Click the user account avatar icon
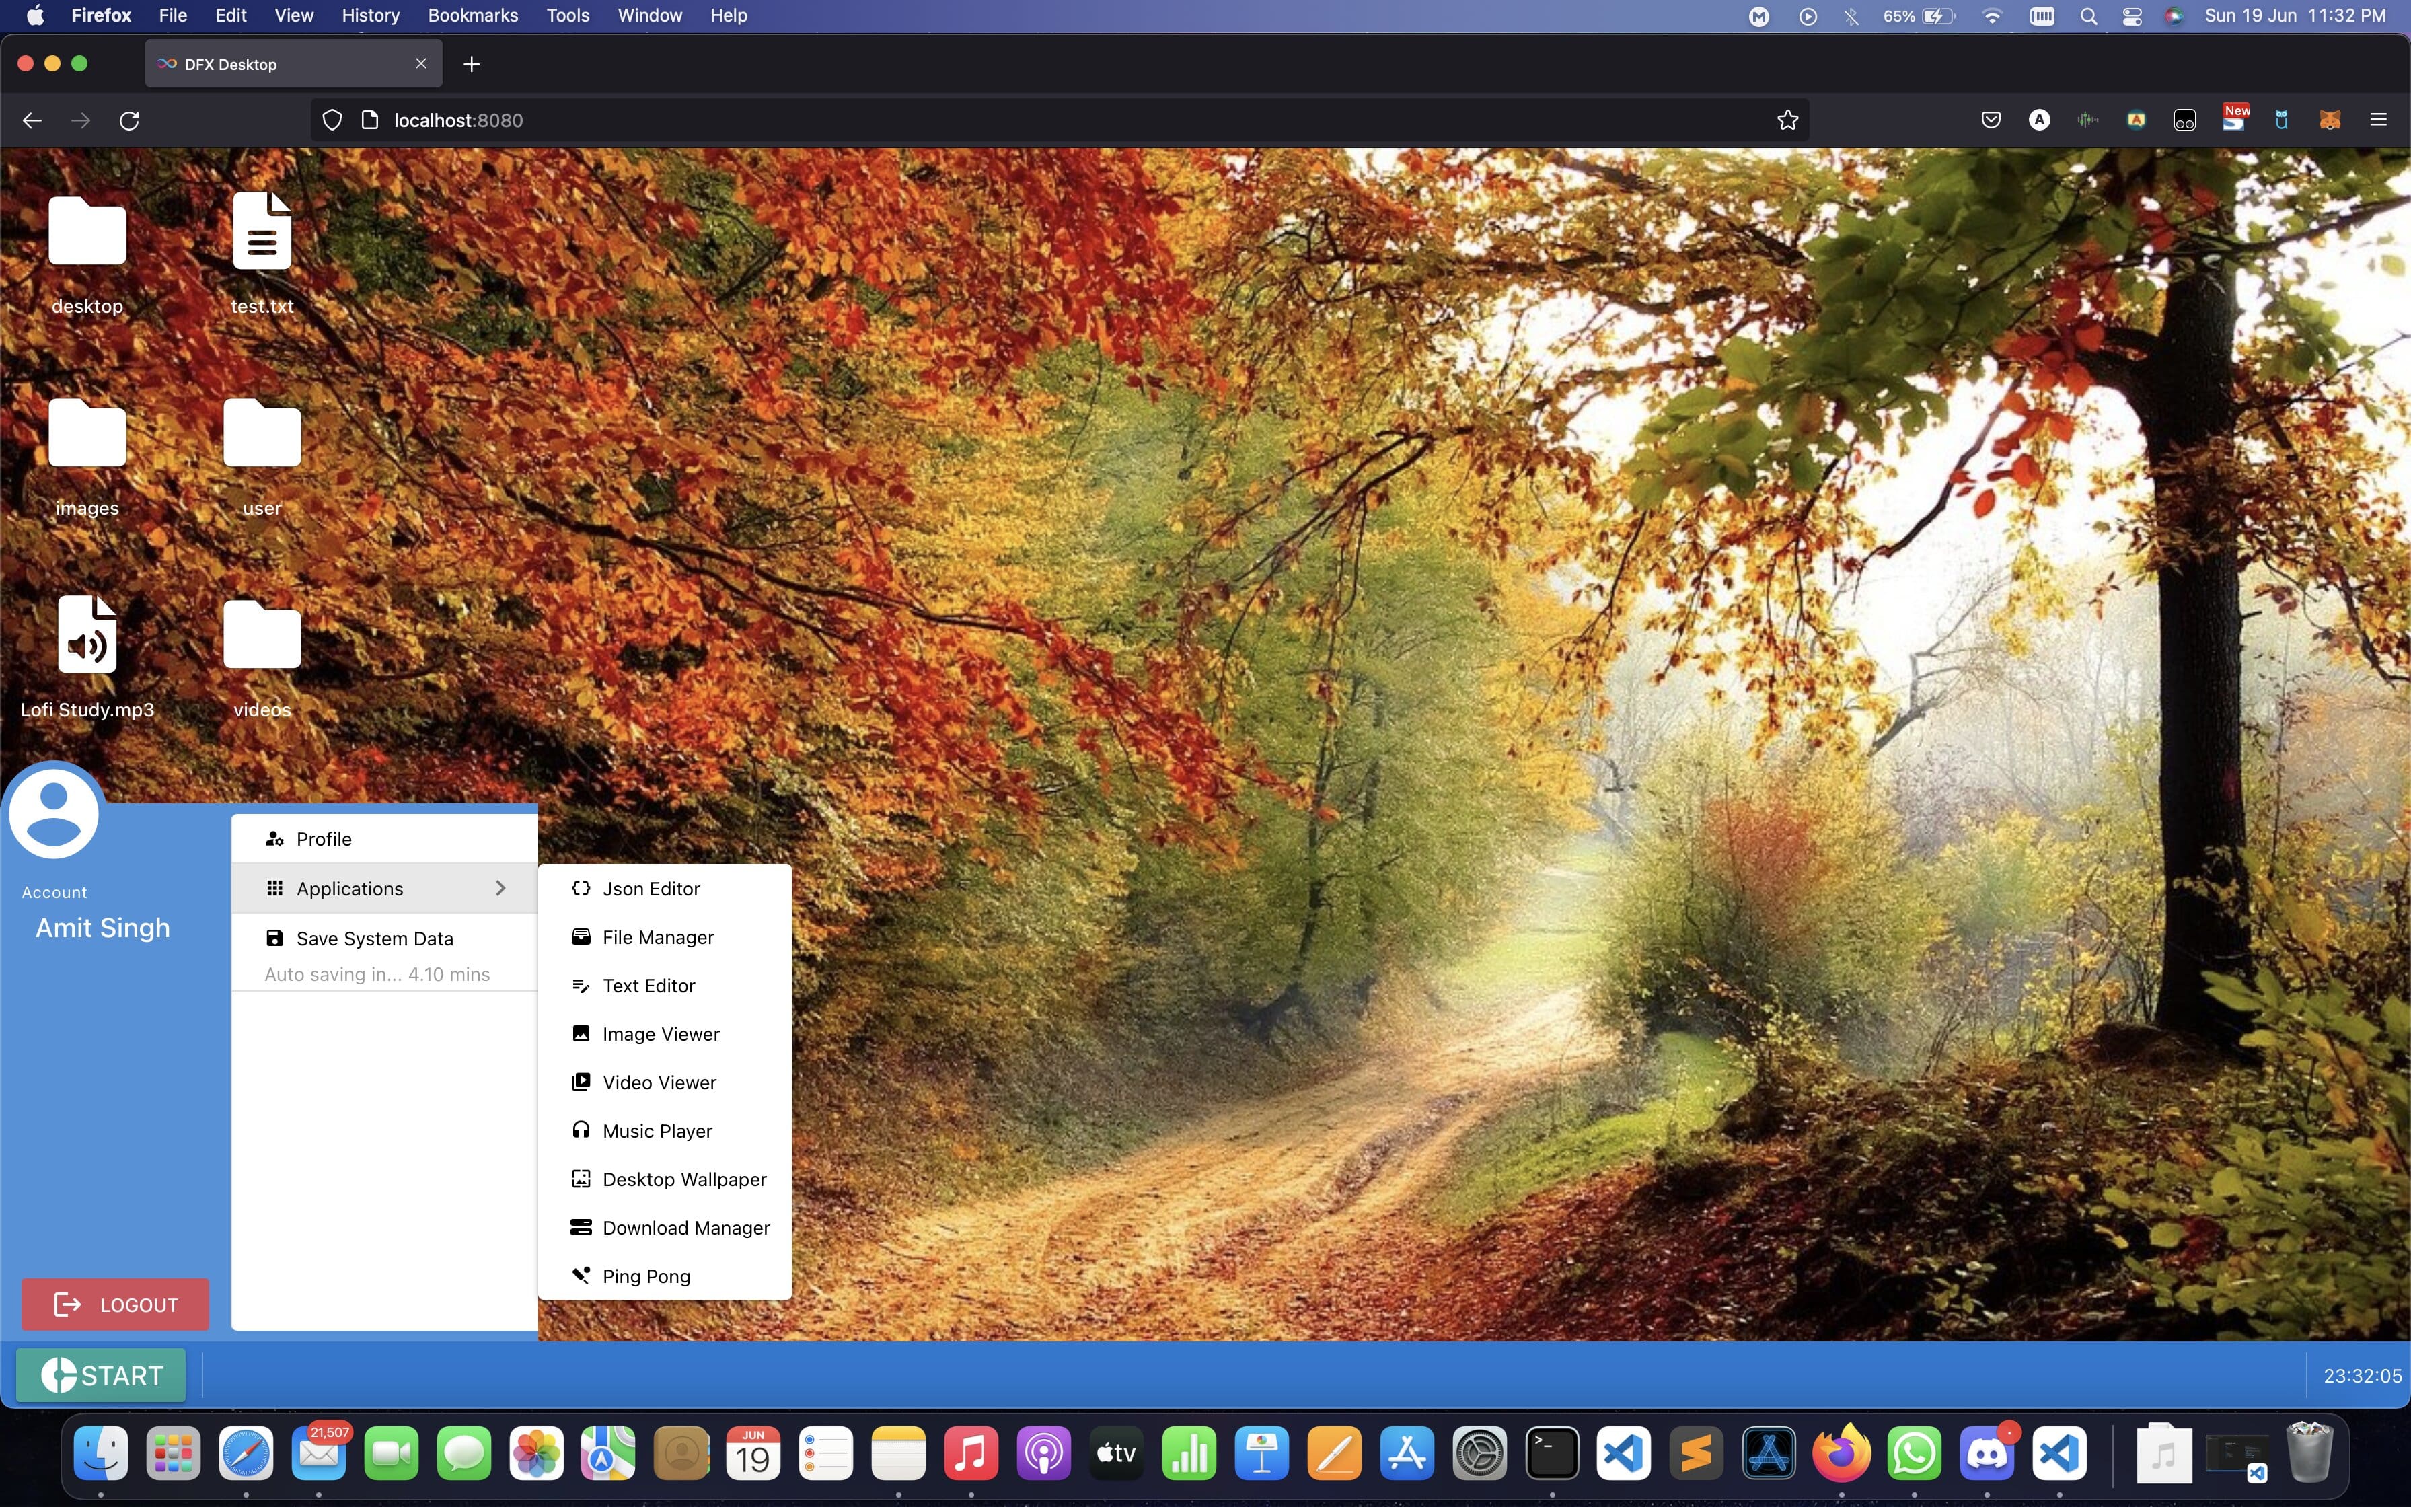Screen dimensions: 2411x1507 (x=54, y=812)
